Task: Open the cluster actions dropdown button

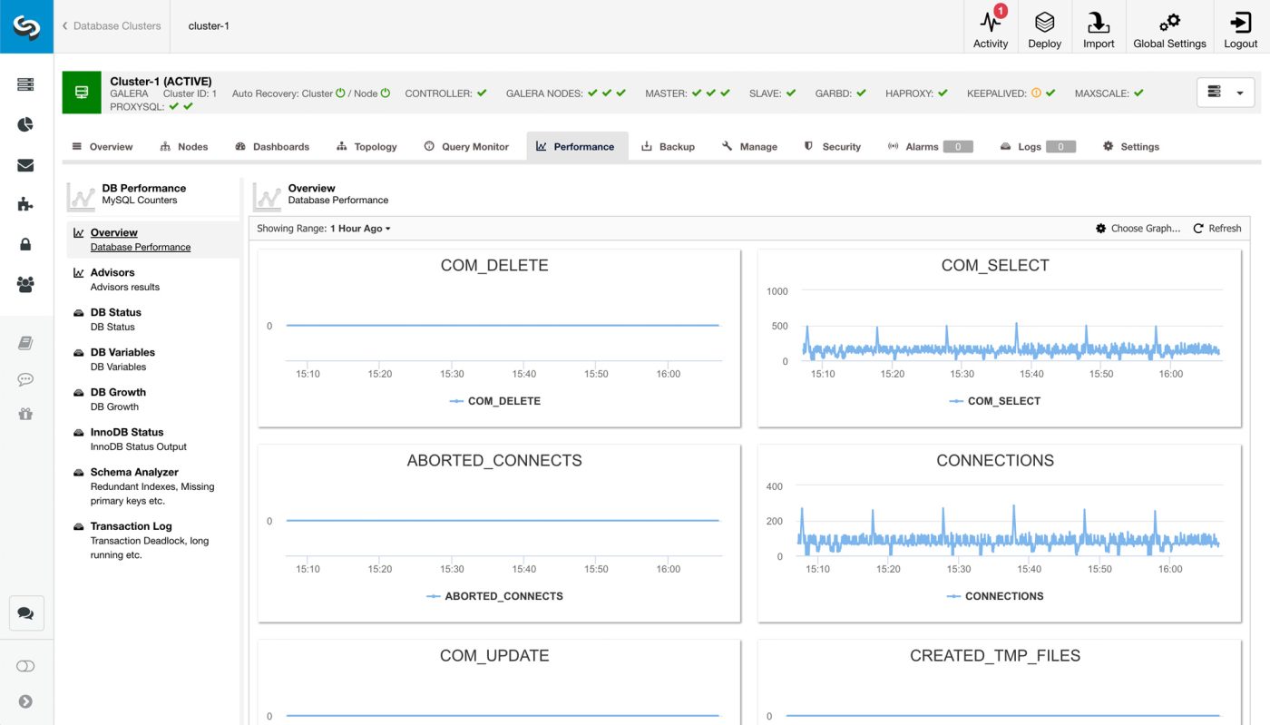Action: 1226,92
